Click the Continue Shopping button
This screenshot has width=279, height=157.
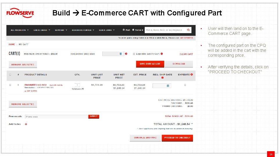pyautogui.click(x=145, y=138)
